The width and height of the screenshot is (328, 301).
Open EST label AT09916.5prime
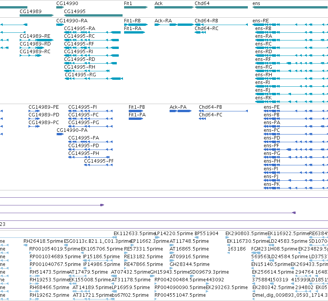(189, 257)
